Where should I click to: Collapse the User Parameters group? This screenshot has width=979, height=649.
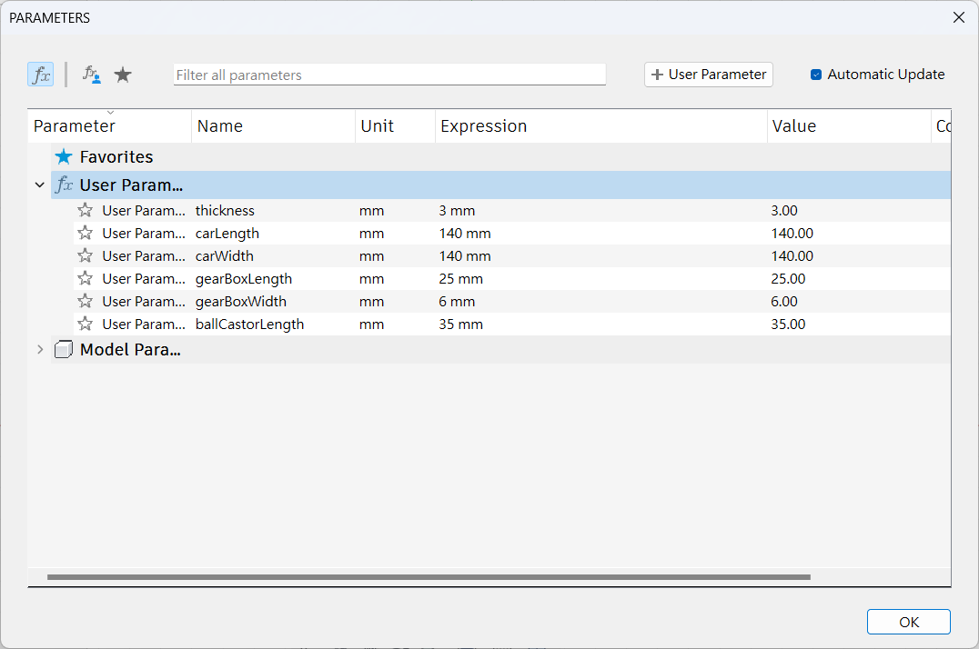[x=39, y=185]
